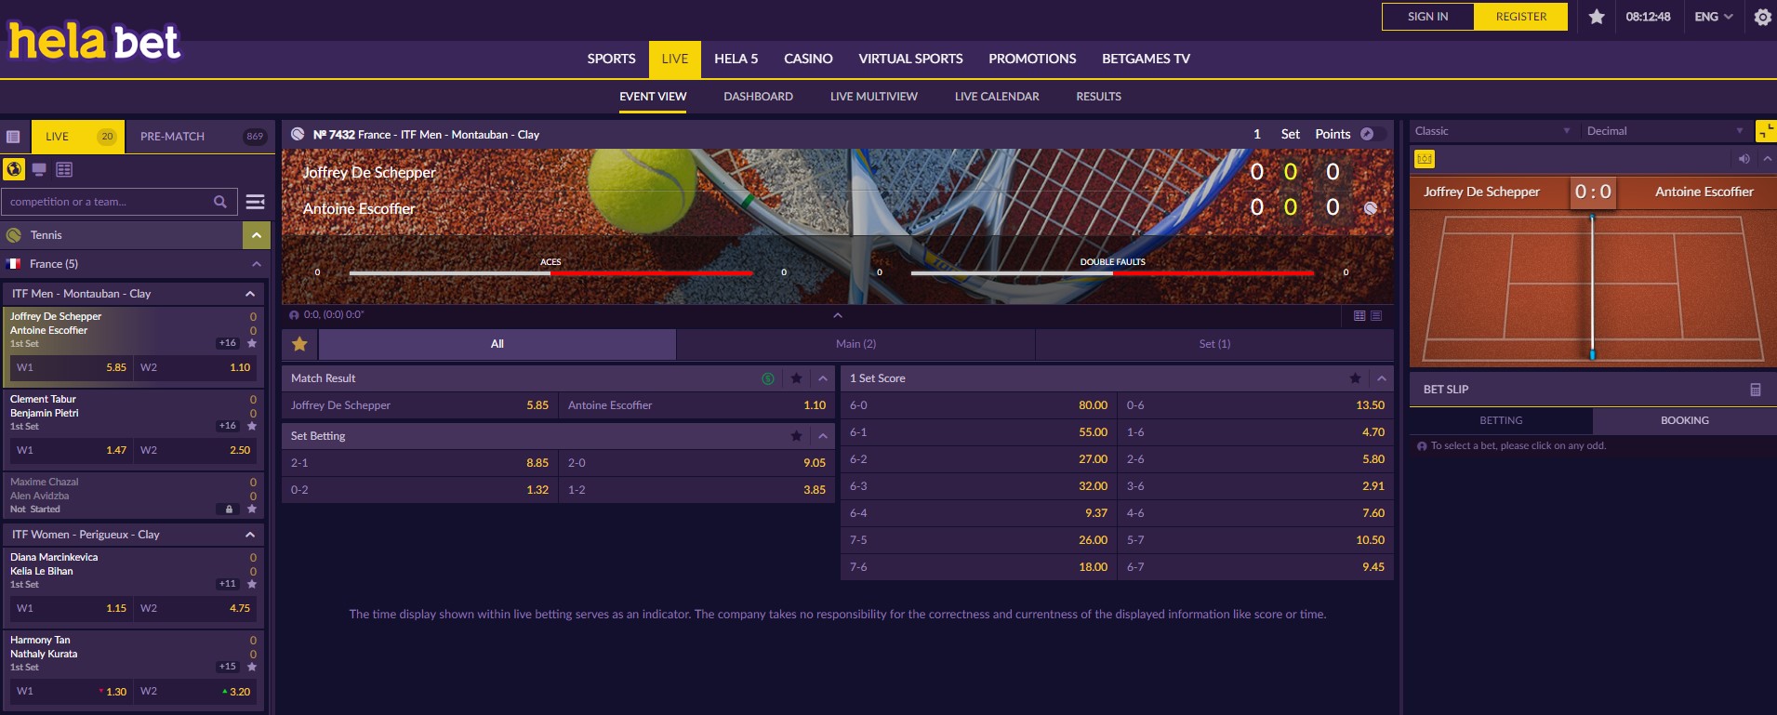
Task: Open the Classic view dropdown
Action: pos(1493,131)
